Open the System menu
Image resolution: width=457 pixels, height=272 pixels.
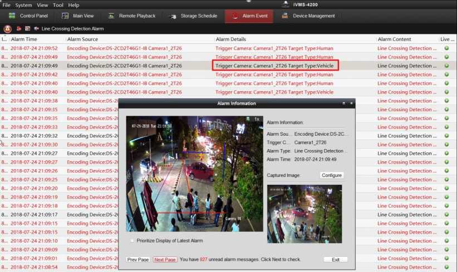23,5
